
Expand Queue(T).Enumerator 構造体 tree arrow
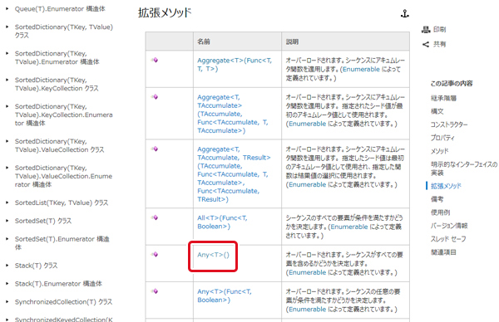[7, 8]
